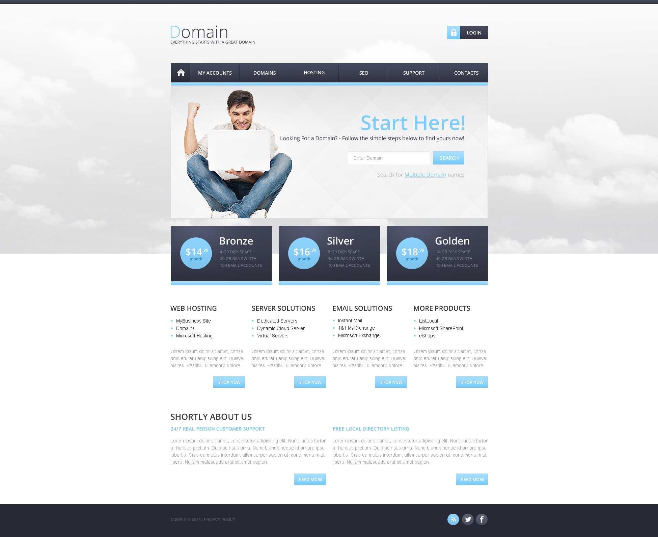This screenshot has width=658, height=537.
Task: Click READ MORE under Free Local Directory
Action: (472, 479)
